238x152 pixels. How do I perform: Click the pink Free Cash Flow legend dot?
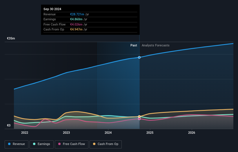(x=59, y=144)
